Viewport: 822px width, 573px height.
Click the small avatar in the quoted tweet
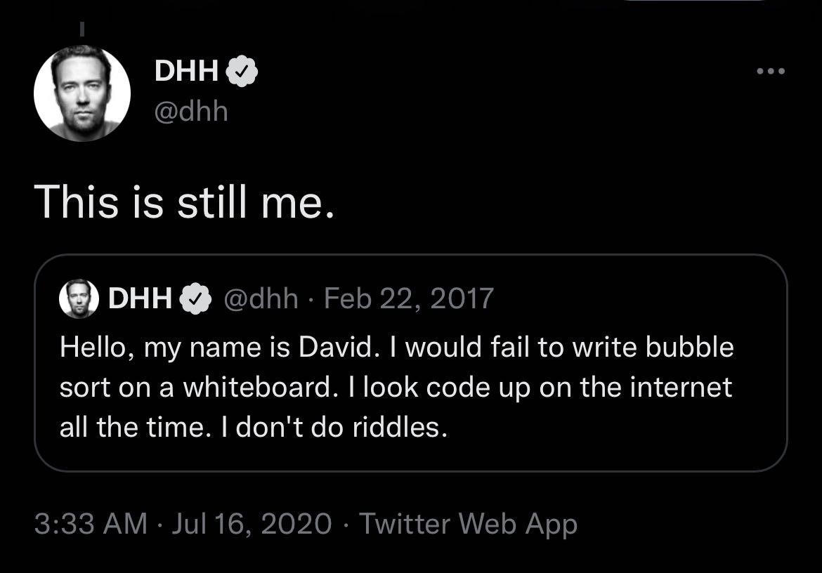pyautogui.click(x=79, y=298)
